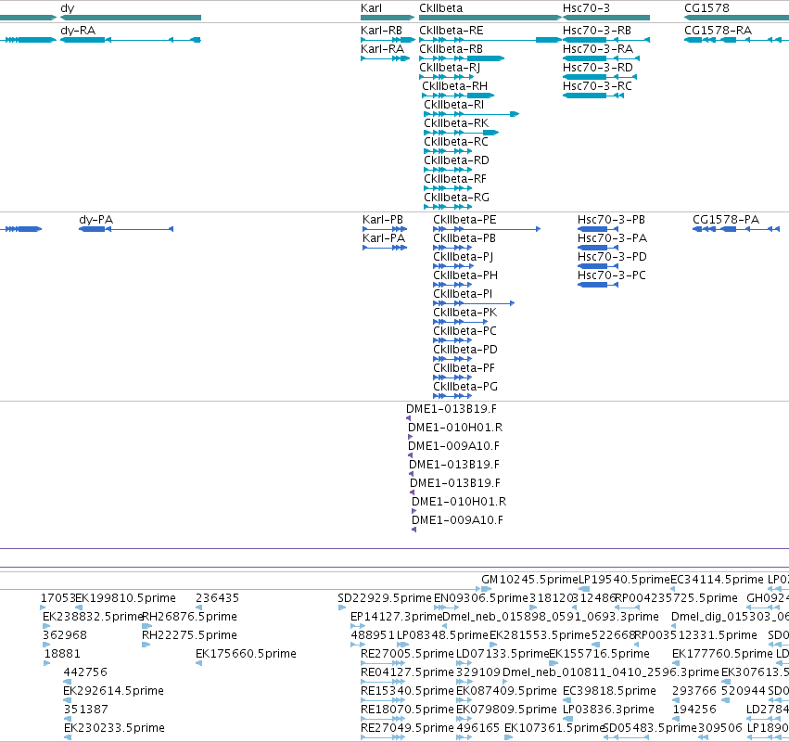Open the Hsc70-3-RA transcript
789x742 pixels.
pyautogui.click(x=598, y=49)
